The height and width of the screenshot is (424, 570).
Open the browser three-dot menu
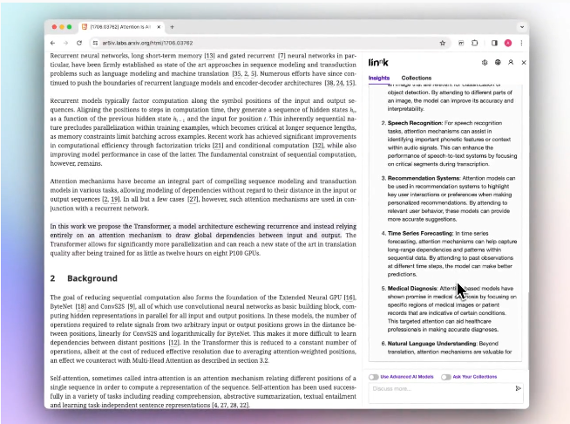[522, 42]
